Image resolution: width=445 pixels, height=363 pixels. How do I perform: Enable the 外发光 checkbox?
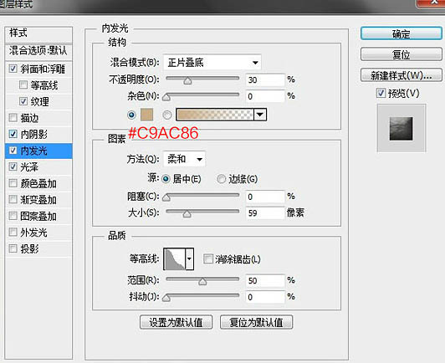click(x=13, y=233)
